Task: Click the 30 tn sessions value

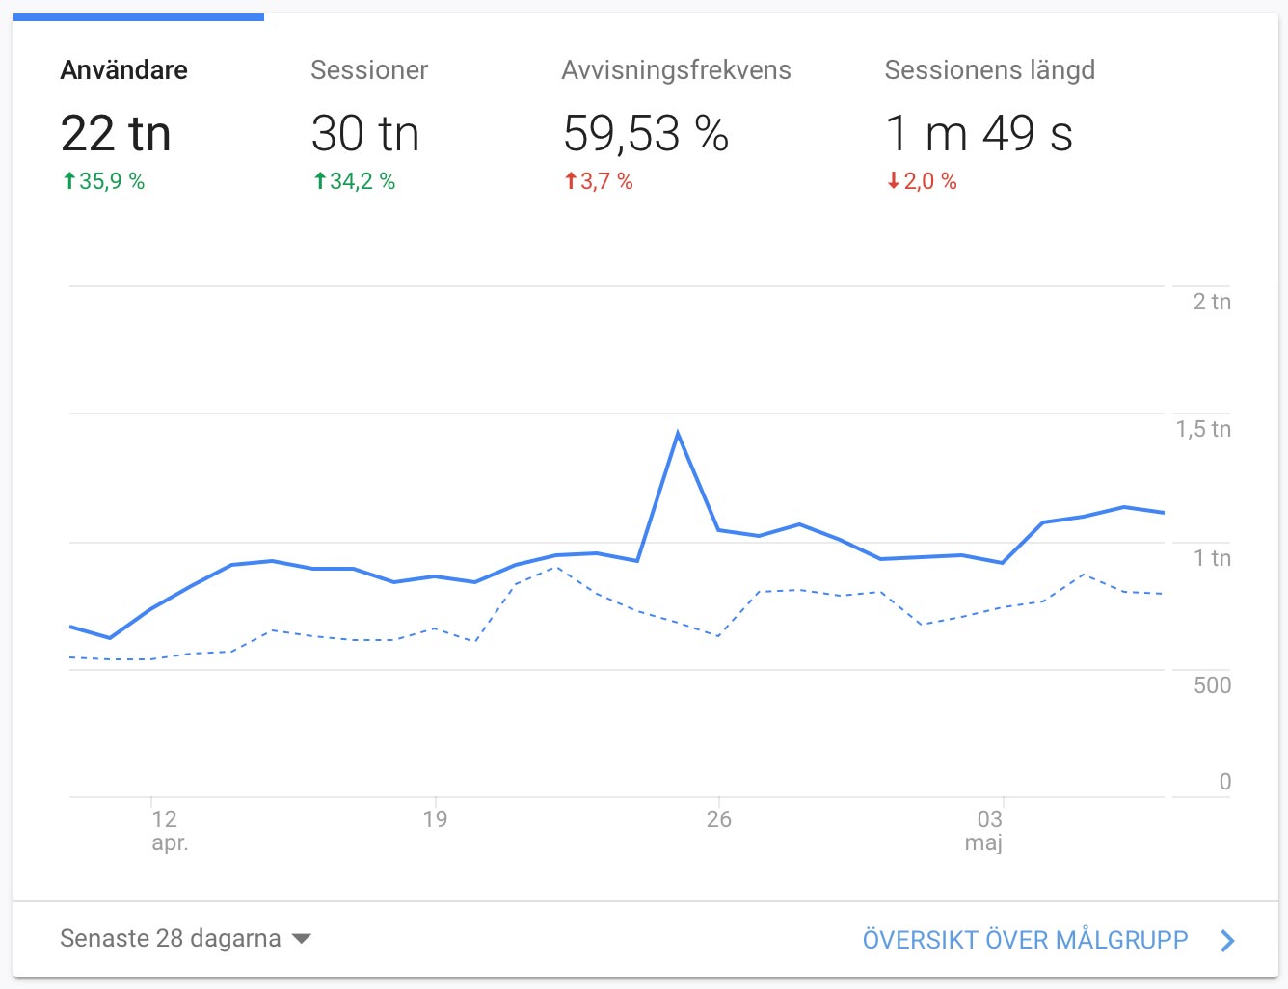Action: [365, 133]
